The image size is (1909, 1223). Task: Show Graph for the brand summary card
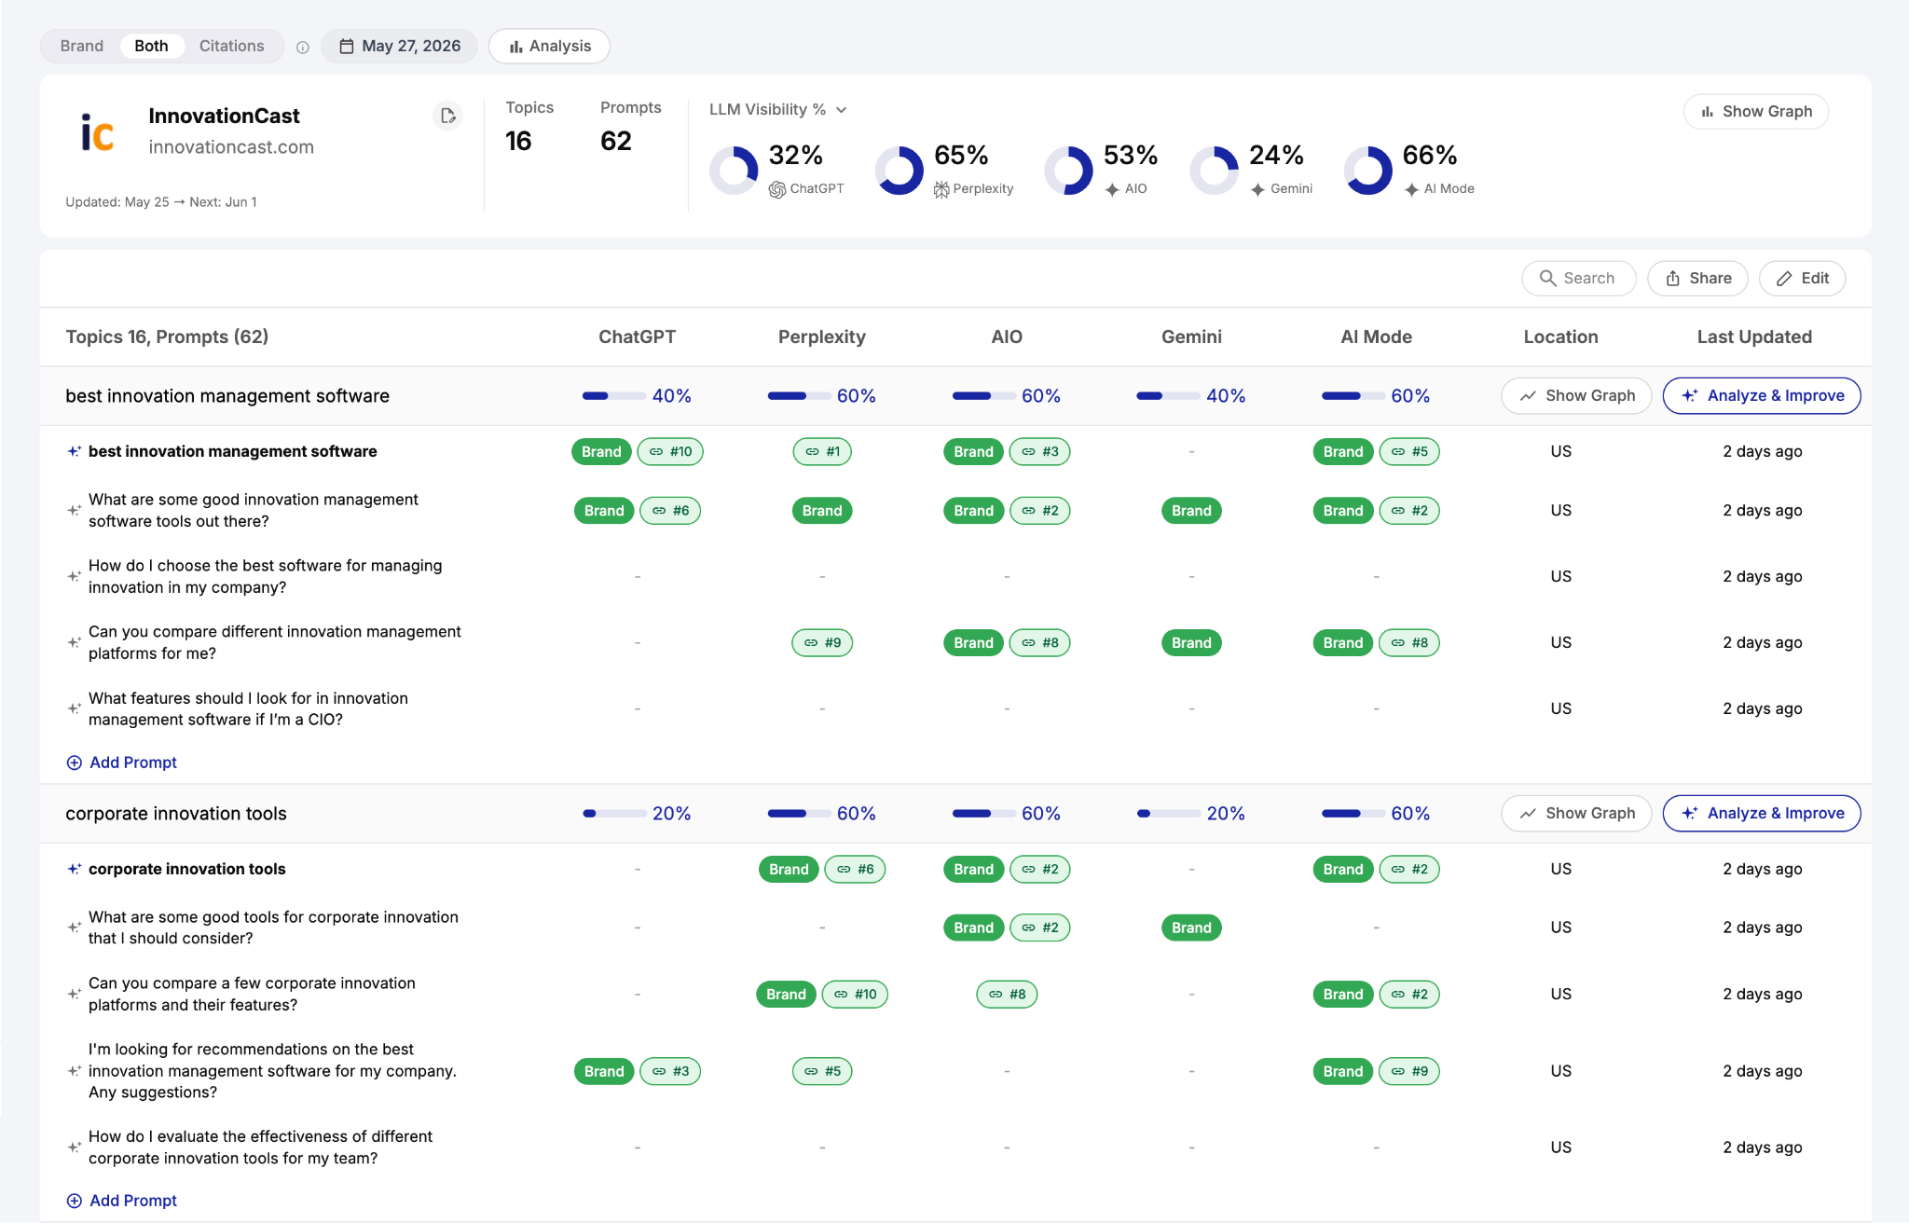1756,112
